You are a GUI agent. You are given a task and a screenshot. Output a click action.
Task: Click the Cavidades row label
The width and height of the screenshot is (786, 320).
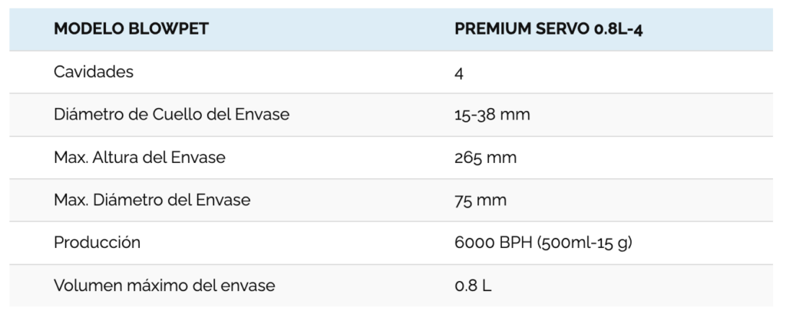[x=94, y=72]
